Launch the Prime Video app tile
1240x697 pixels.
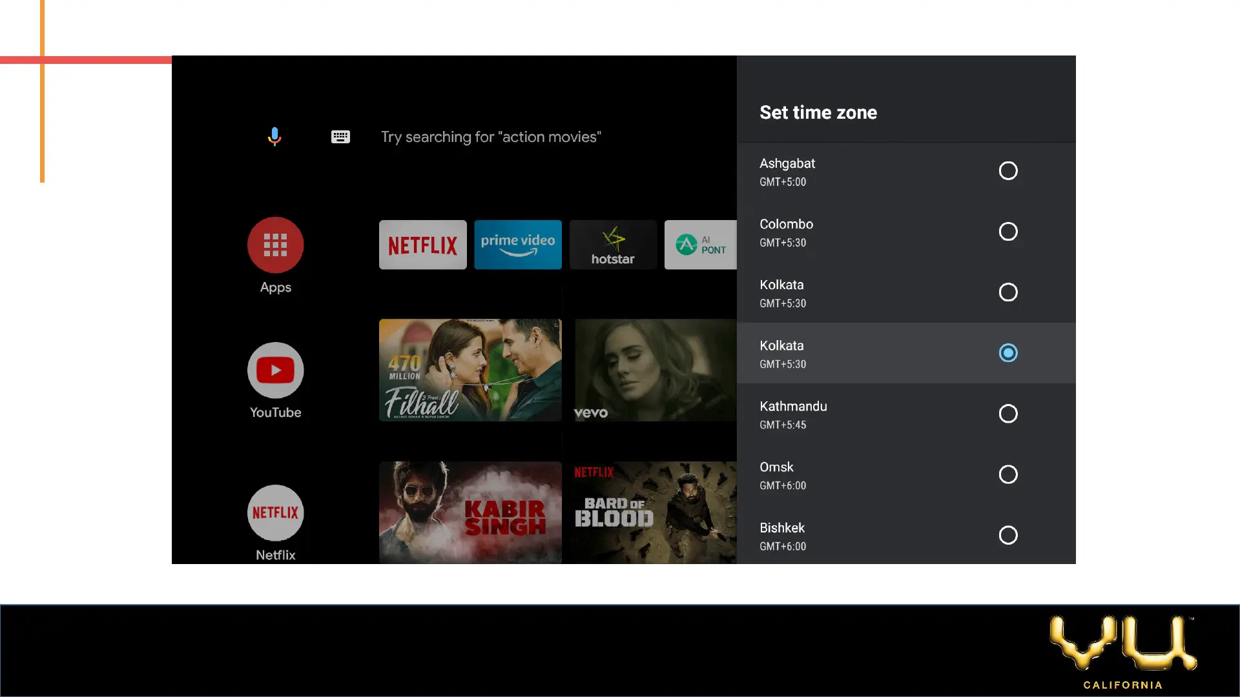click(517, 245)
